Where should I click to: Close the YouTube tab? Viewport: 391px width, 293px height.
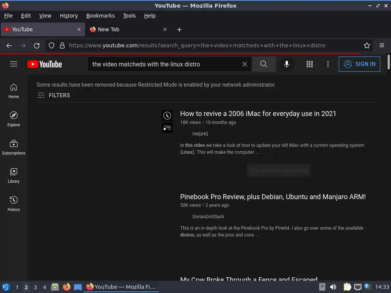79,29
